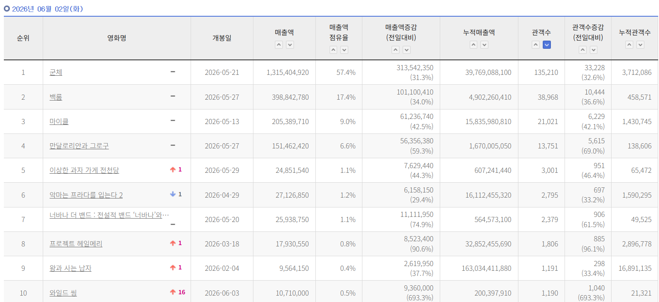Open movie link 백룸
659x302 pixels.
56,97
